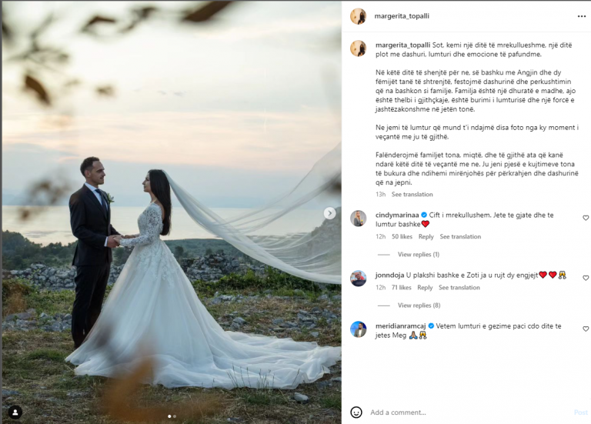Screen dimensions: 591x424
Task: Show tagged people icon on photo
Action: tap(15, 412)
